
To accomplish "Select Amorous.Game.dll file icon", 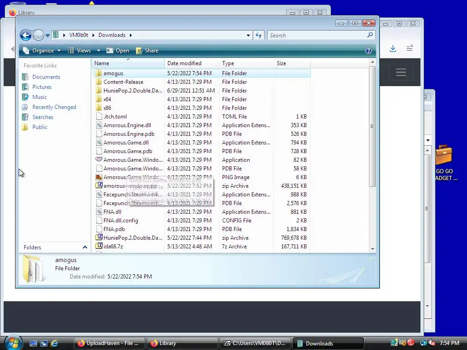I will 99,142.
